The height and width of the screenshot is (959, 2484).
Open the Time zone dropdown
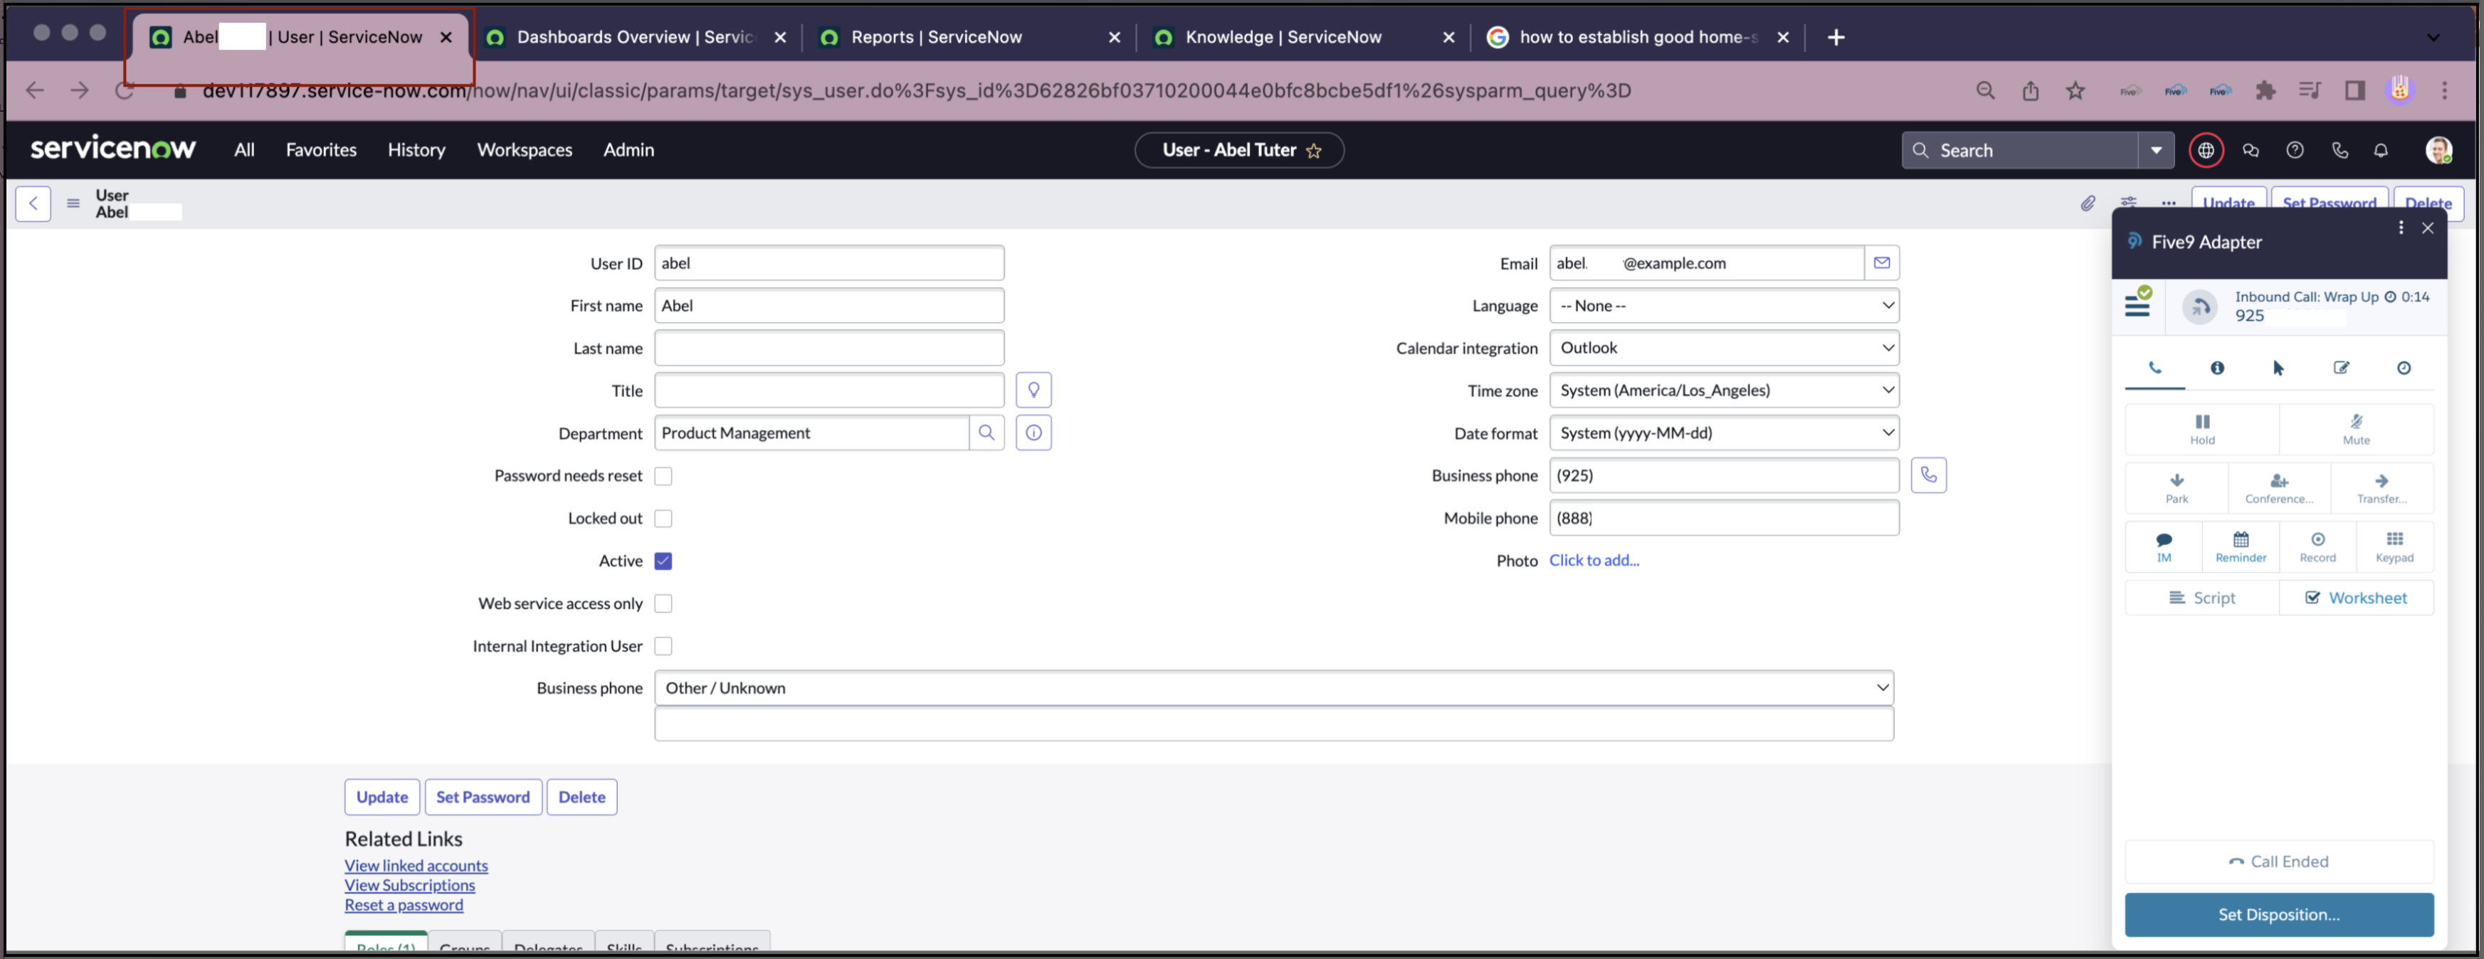coord(1724,391)
